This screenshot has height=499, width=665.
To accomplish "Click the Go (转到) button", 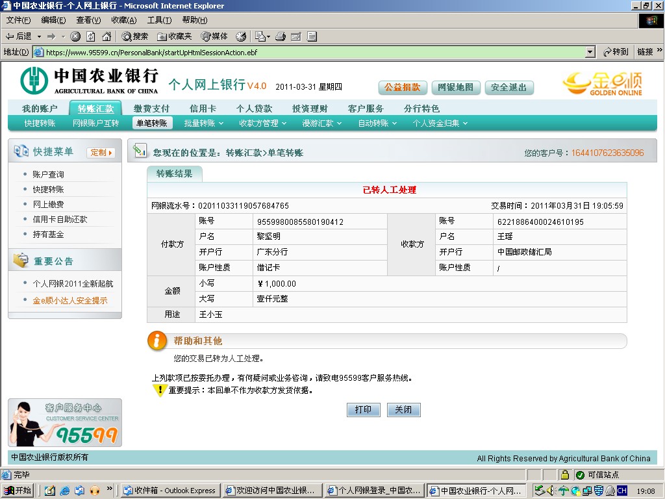I will click(616, 52).
